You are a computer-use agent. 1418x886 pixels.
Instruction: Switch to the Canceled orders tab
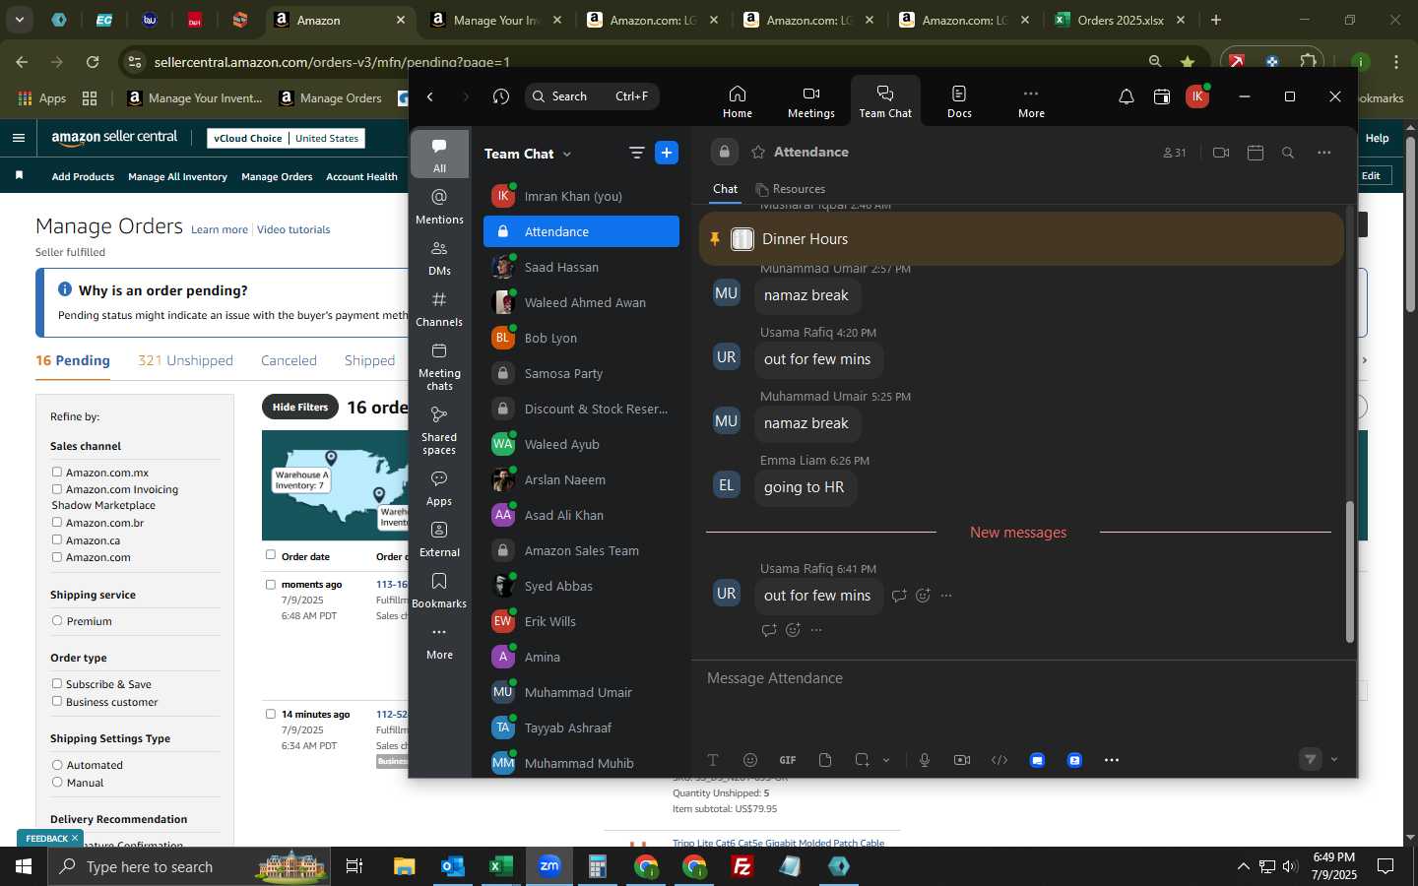[x=289, y=360]
